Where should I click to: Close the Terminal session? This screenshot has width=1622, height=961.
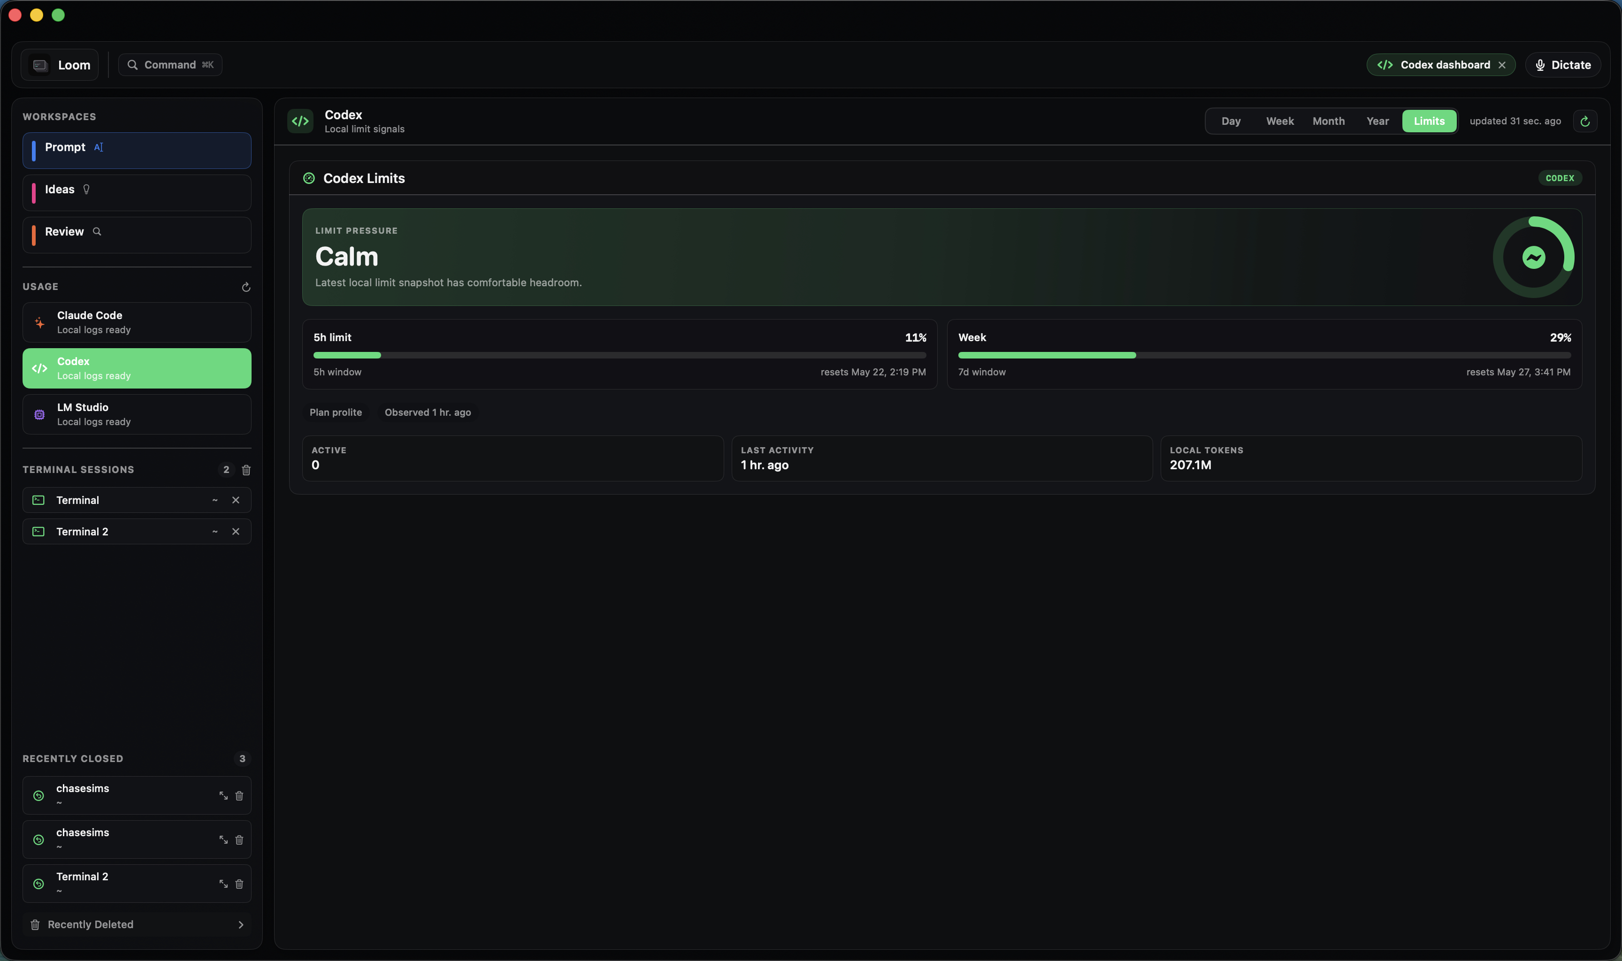[x=236, y=500]
